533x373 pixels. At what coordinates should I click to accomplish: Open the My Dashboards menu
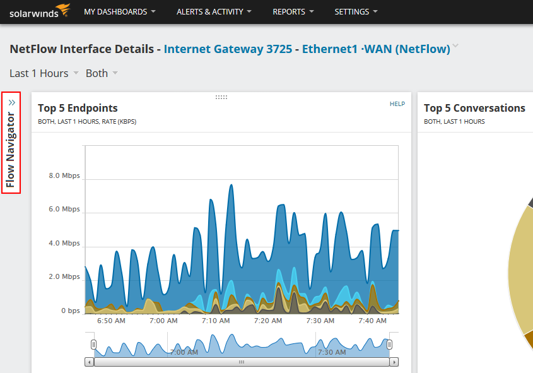coord(120,12)
